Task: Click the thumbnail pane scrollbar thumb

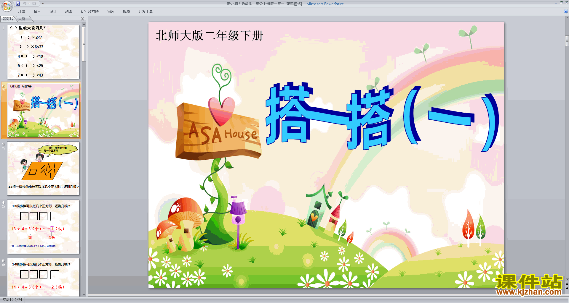Action: (84, 44)
